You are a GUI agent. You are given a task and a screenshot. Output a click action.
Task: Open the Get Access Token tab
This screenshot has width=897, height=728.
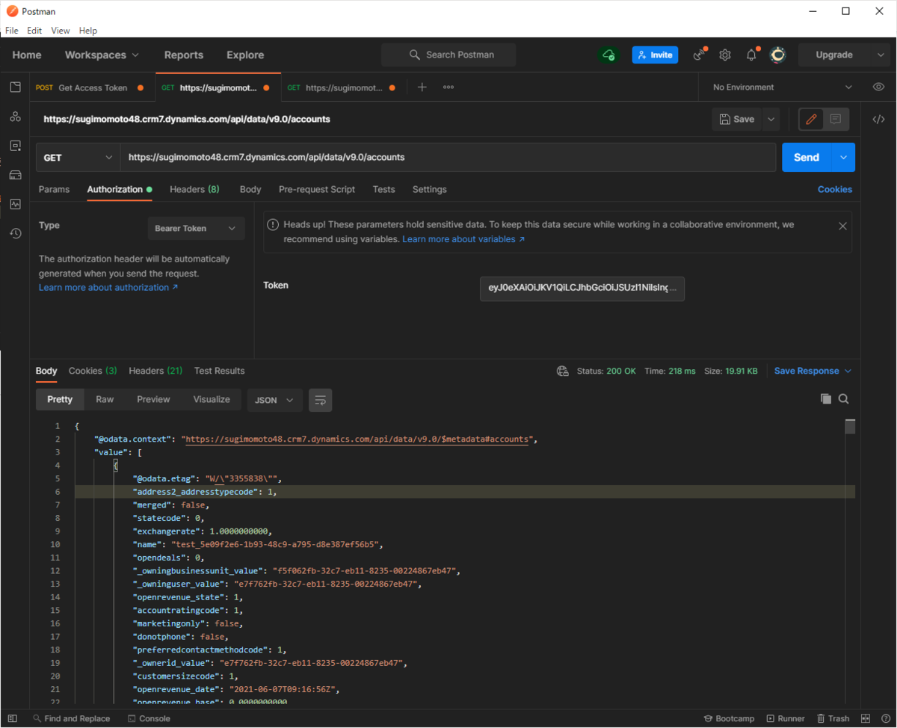(92, 87)
